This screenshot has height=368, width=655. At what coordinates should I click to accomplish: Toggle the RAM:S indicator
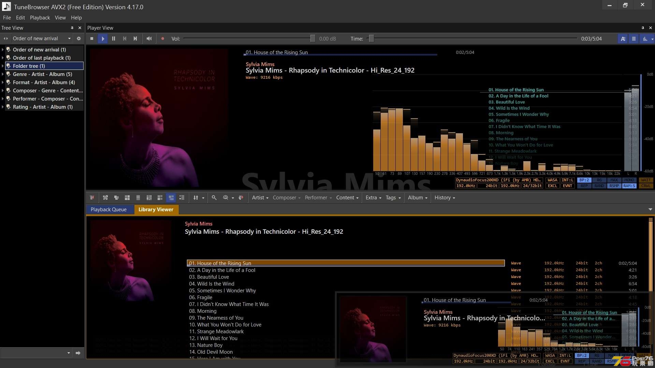click(629, 186)
